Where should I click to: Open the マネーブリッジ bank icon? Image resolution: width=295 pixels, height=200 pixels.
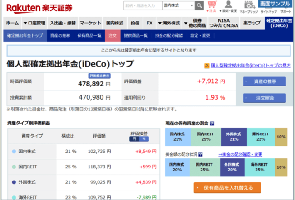(248, 7)
